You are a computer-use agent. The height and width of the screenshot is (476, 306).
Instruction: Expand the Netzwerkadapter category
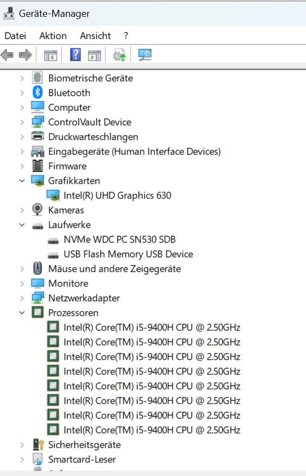(22, 298)
